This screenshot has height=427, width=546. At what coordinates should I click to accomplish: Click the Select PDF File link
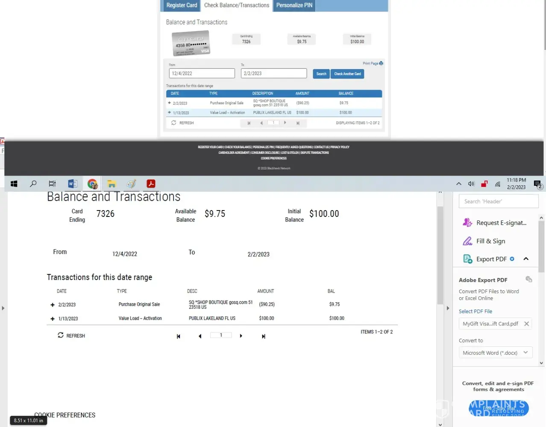point(475,311)
